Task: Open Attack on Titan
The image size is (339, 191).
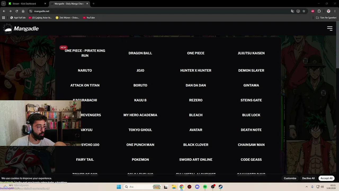Action: pos(85,85)
